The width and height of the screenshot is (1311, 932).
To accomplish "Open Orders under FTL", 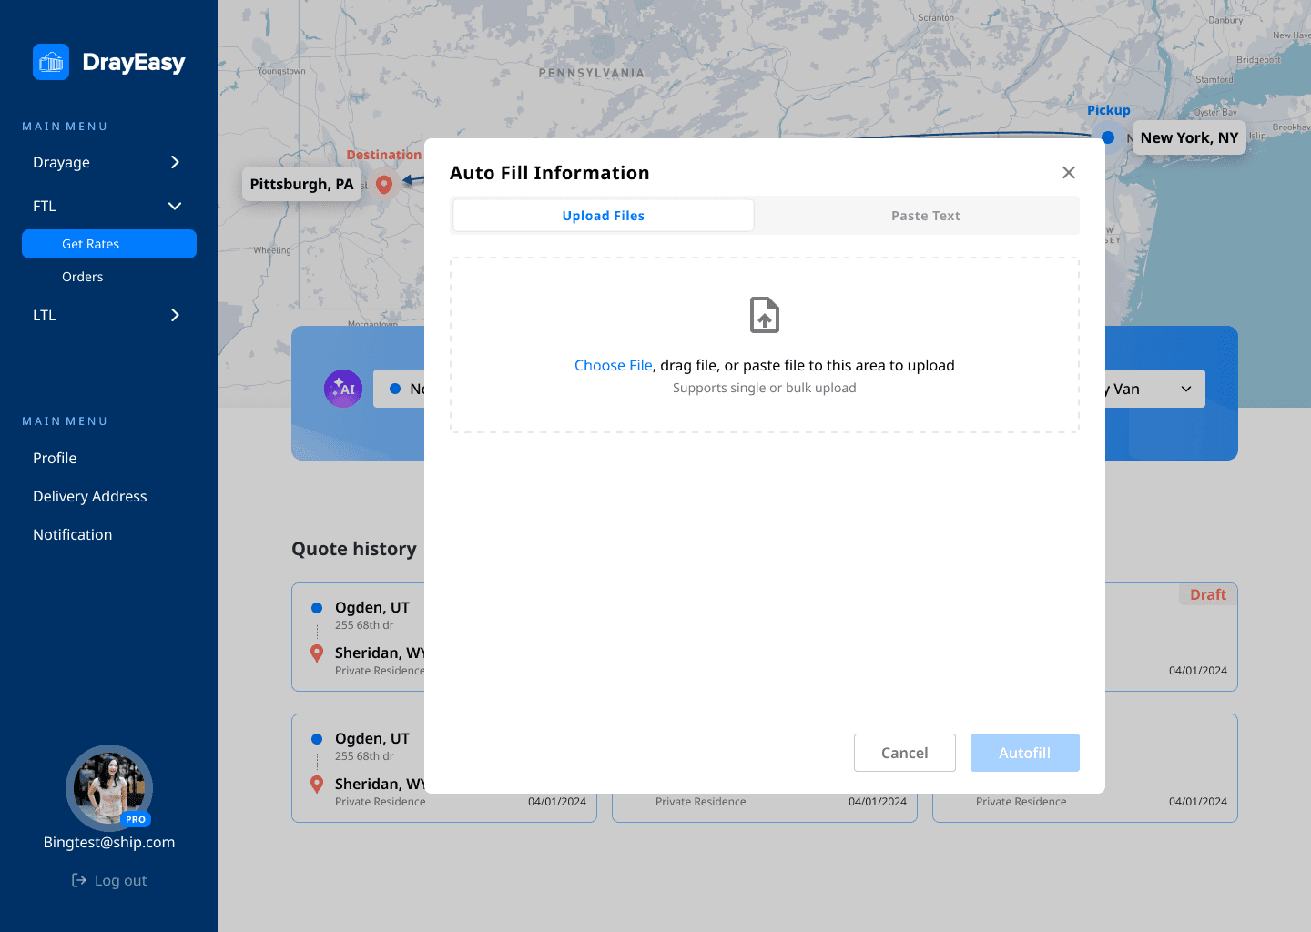I will (83, 277).
